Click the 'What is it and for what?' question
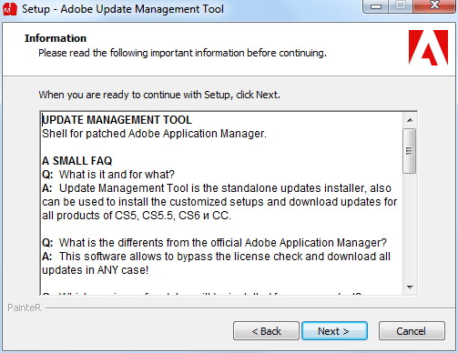 click(117, 175)
